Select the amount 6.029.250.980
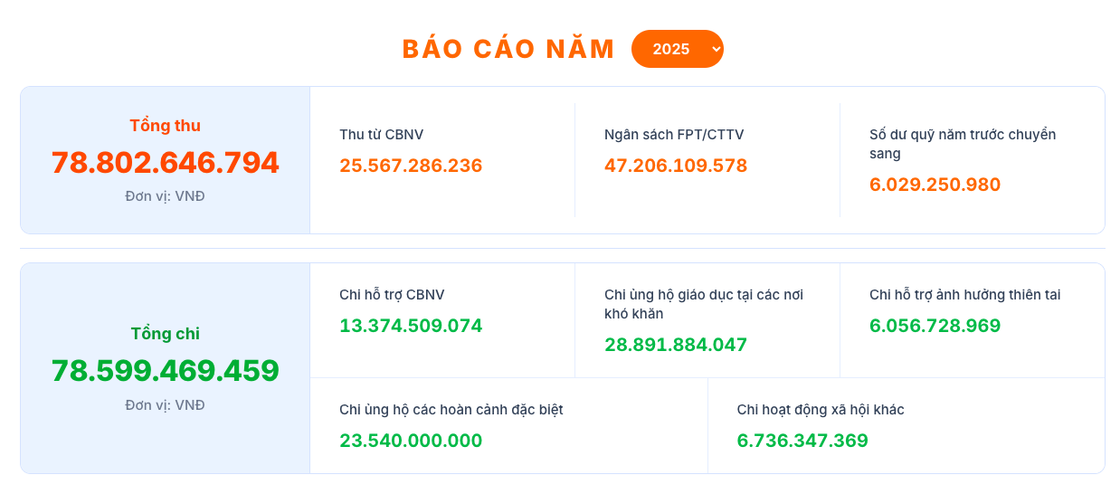The width and height of the screenshot is (1120, 494). (x=935, y=185)
